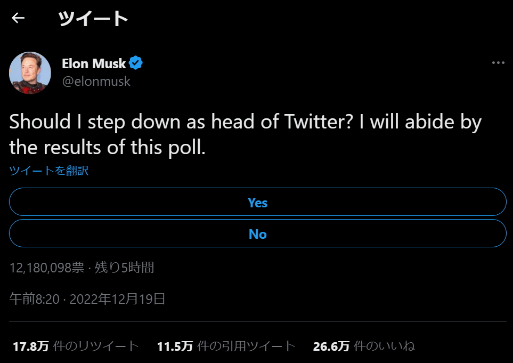Vote No on the poll
This screenshot has width=513, height=363.
click(x=257, y=233)
